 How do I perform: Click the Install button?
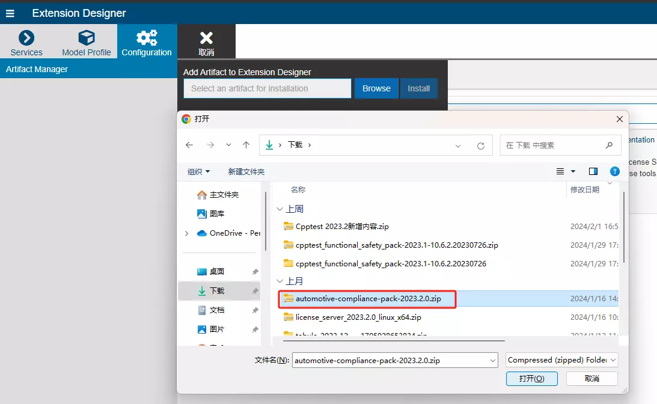[418, 88]
